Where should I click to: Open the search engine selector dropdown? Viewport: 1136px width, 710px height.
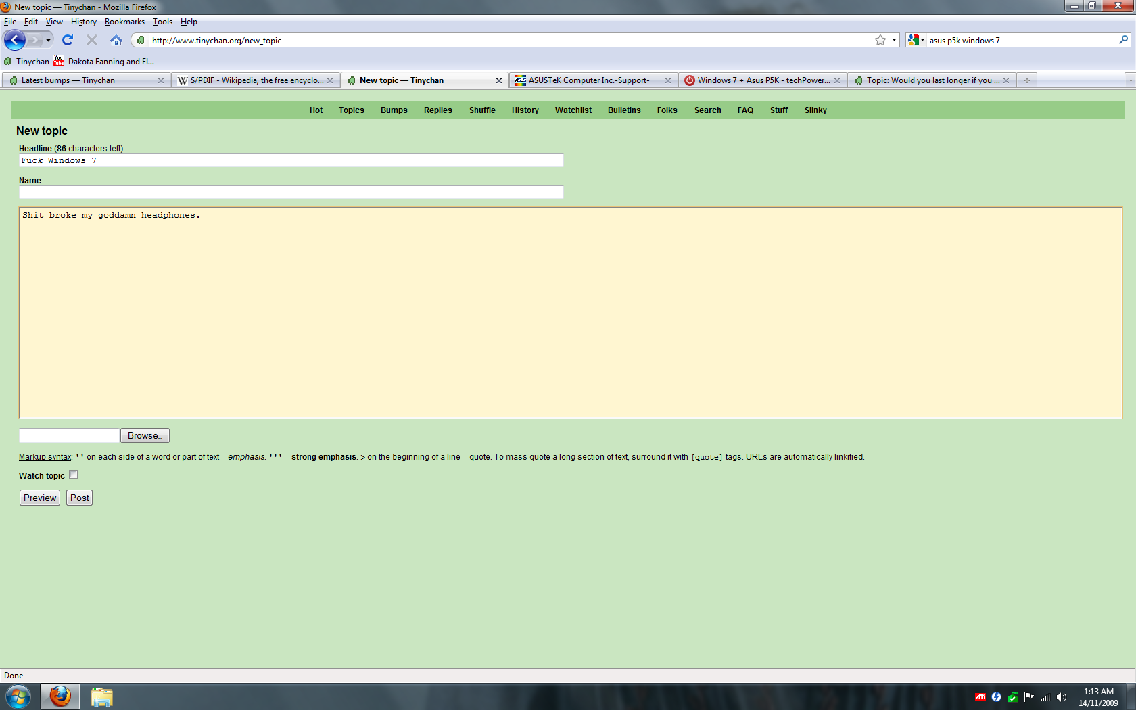pyautogui.click(x=916, y=40)
